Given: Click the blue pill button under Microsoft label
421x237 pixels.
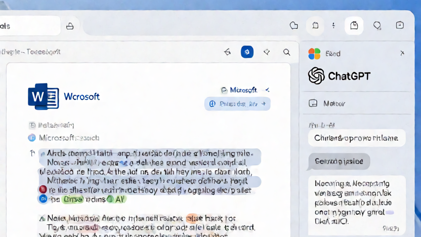Looking at the screenshot, I should [x=237, y=104].
